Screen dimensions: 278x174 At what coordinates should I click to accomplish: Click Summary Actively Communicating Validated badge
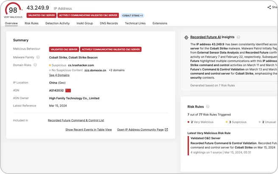point(111,49)
